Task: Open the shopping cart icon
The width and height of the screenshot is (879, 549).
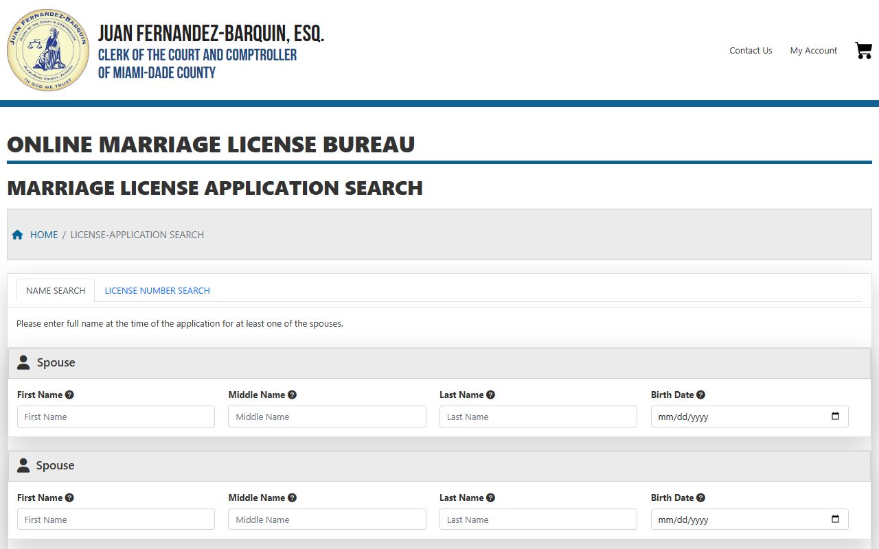Action: [x=863, y=50]
